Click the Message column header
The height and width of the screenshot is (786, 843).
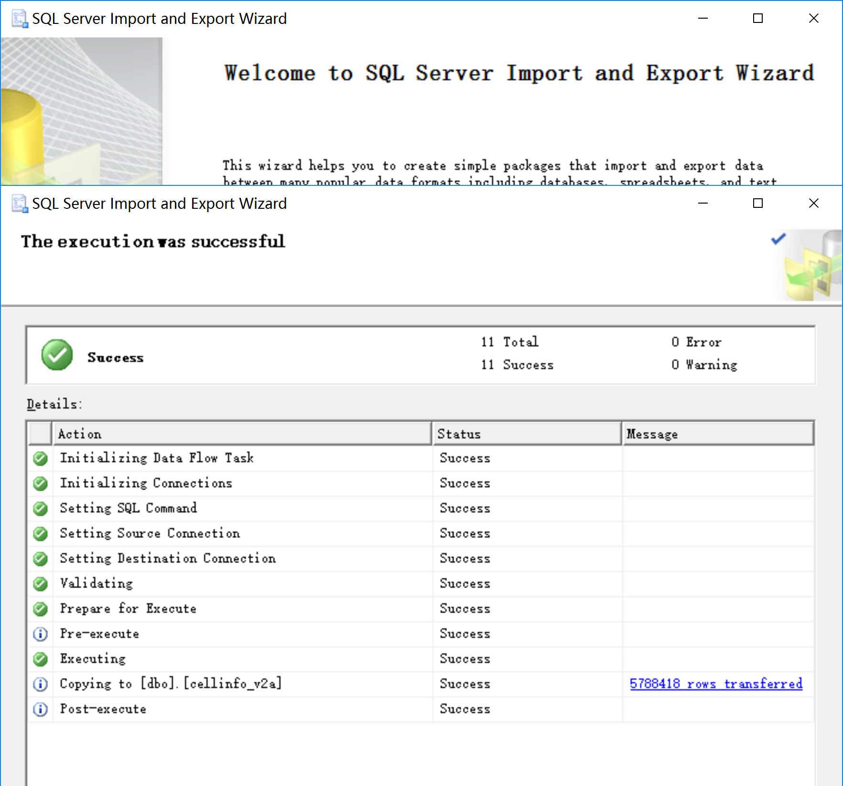(x=718, y=433)
